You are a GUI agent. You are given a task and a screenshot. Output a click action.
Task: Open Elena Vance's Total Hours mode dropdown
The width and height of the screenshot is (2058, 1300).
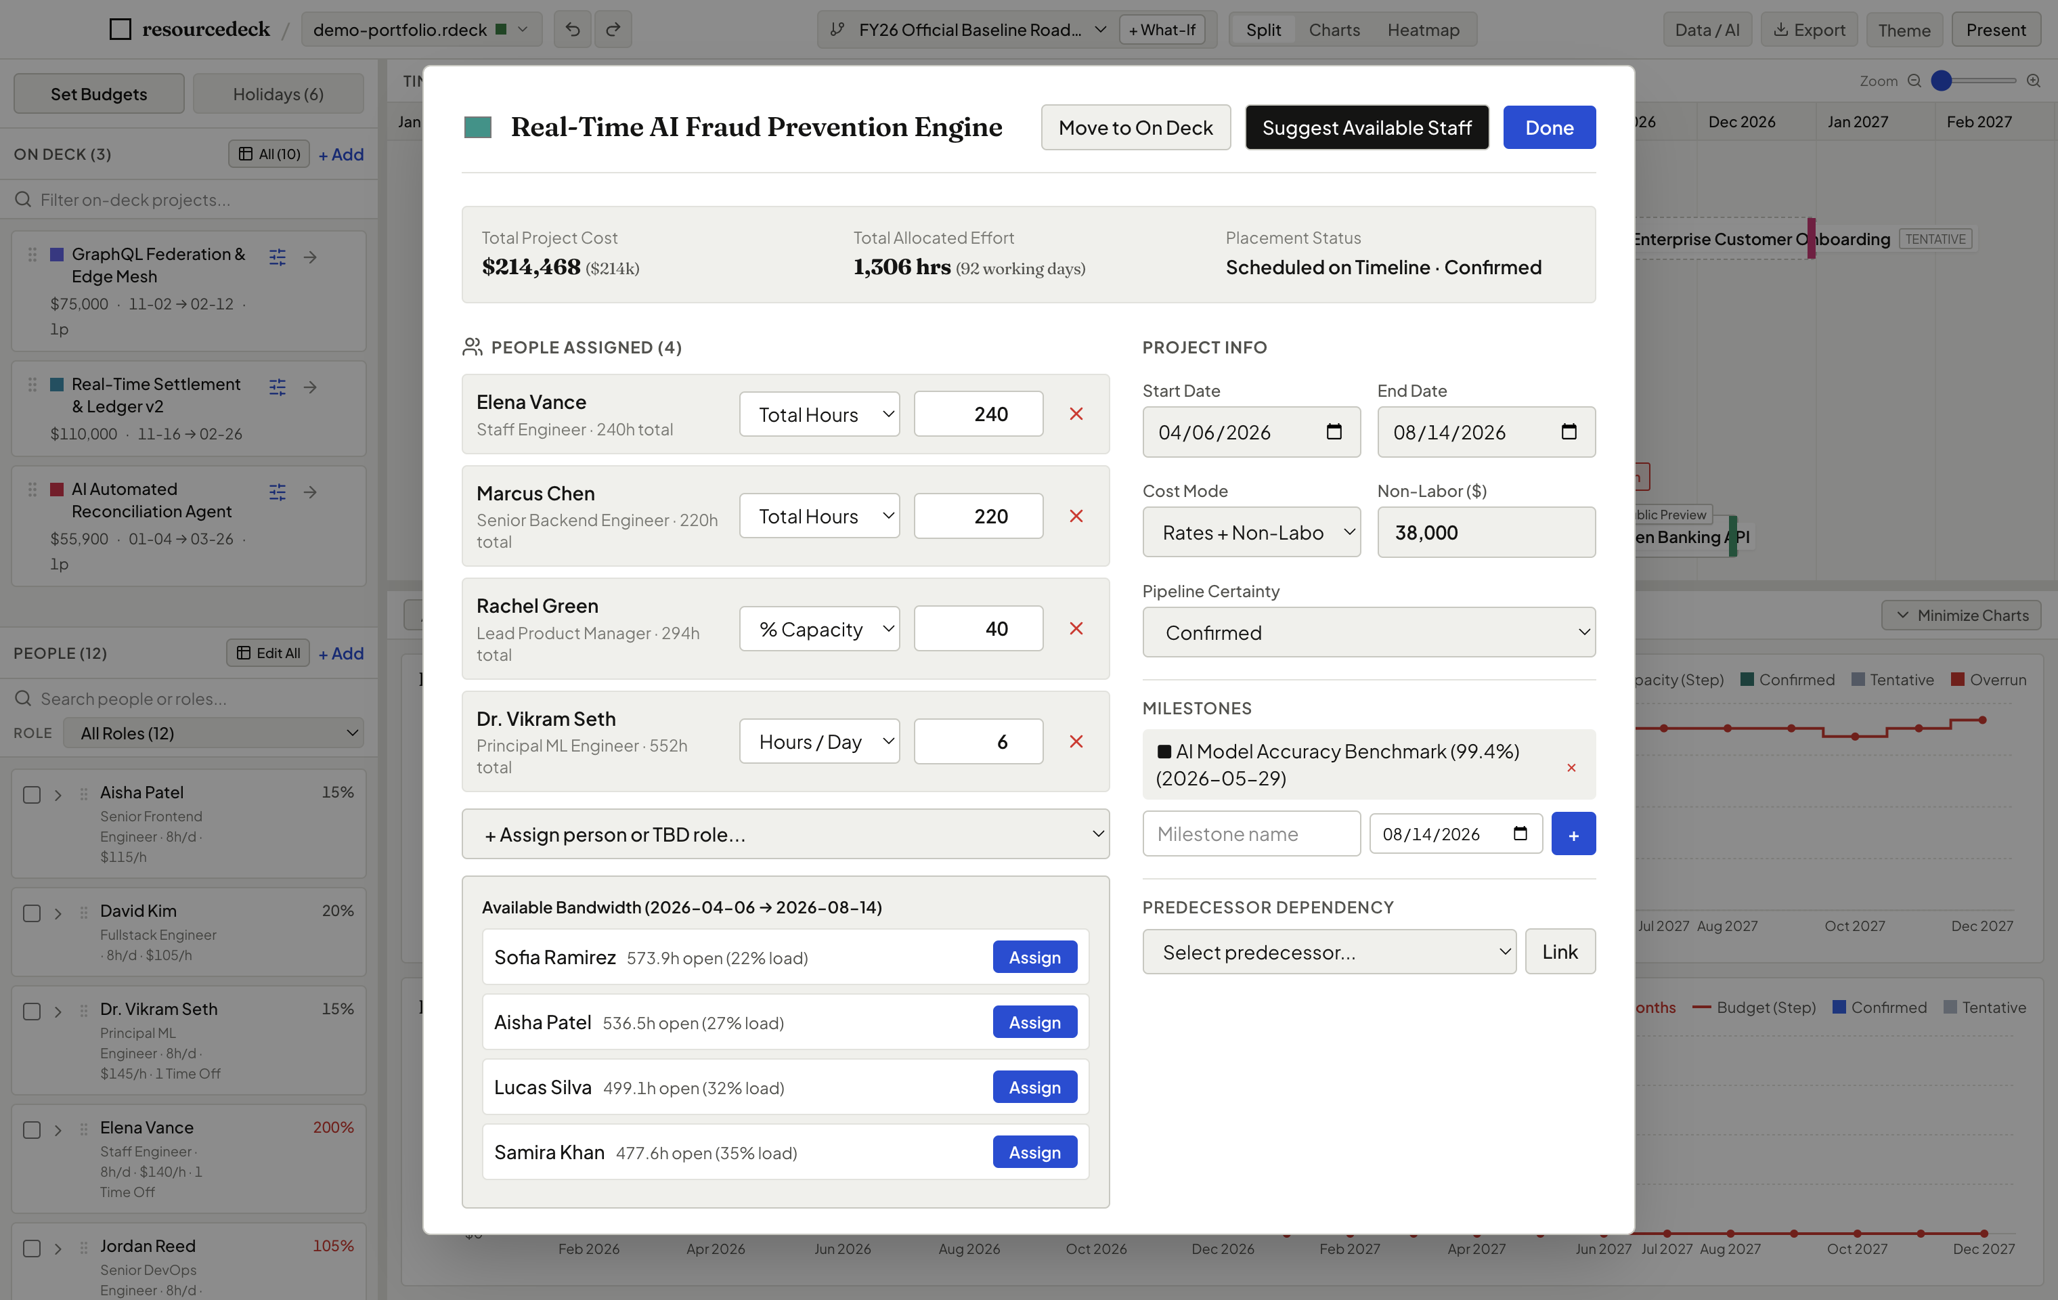818,414
